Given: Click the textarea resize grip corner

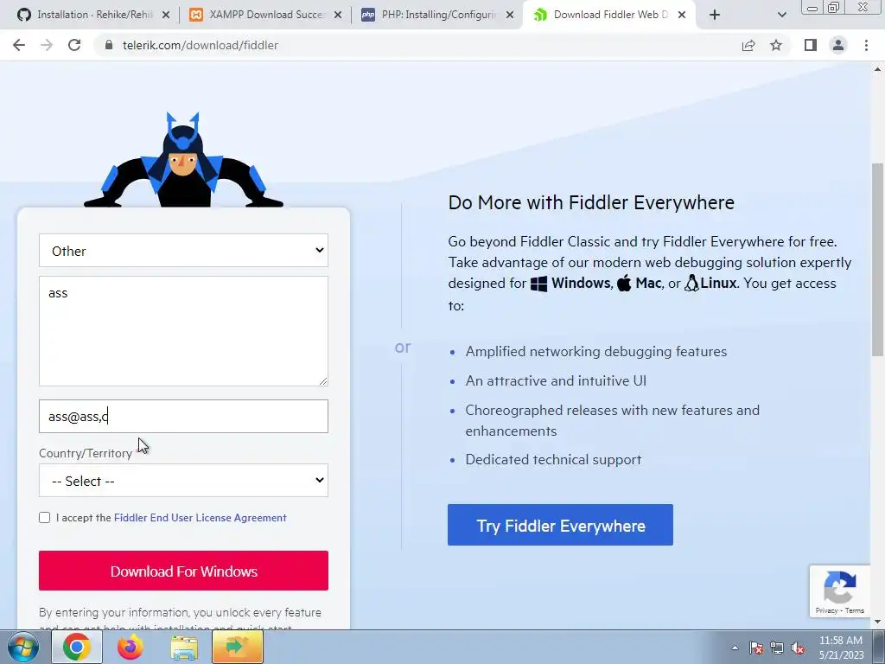Looking at the screenshot, I should pyautogui.click(x=323, y=381).
